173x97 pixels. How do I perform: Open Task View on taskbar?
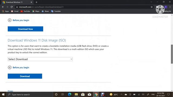click(63, 95)
